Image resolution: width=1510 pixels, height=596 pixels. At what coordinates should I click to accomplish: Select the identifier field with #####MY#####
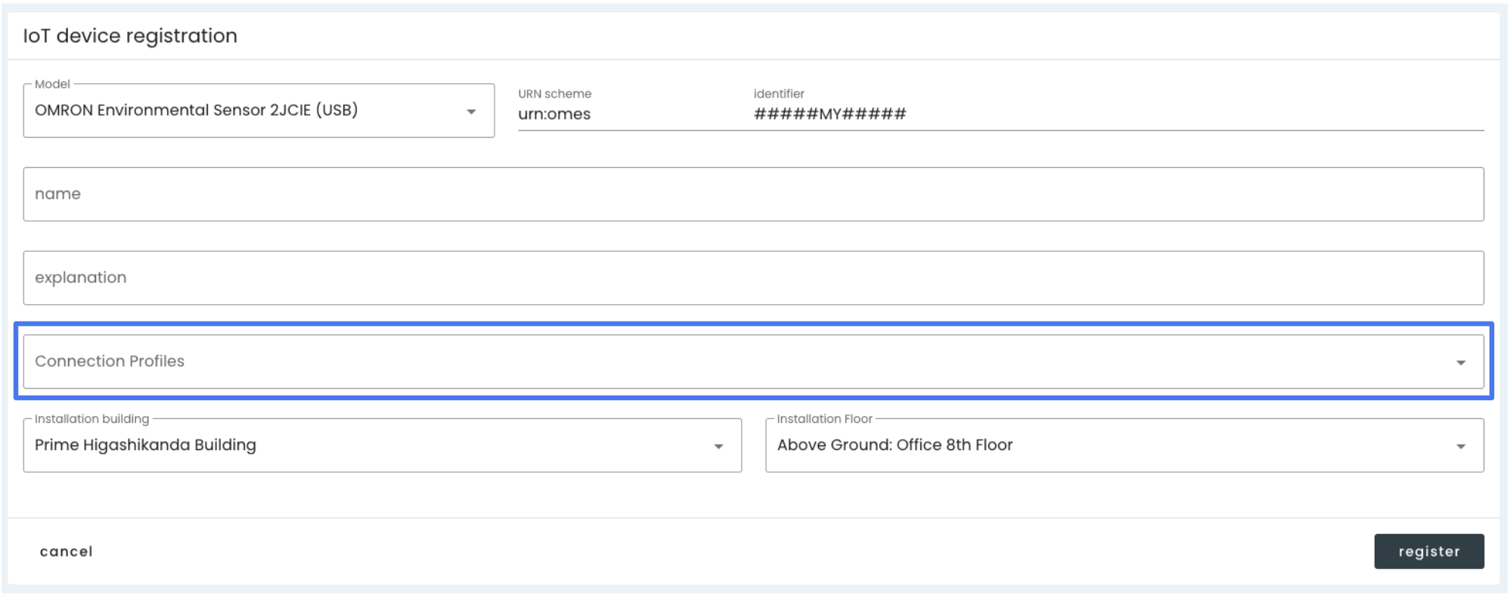click(x=1118, y=114)
